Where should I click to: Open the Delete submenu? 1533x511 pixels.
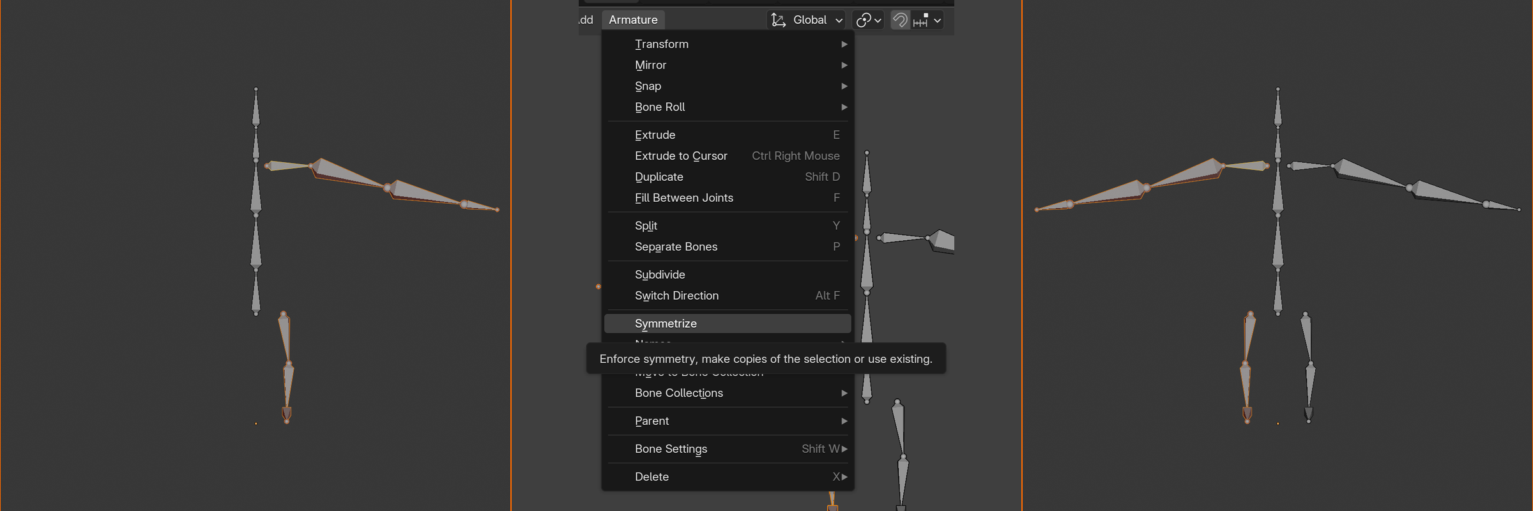pos(728,477)
